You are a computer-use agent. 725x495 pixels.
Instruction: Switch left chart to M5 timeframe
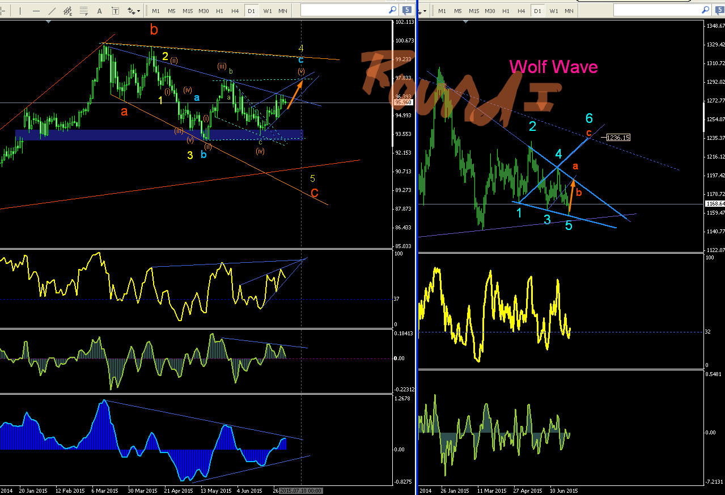click(x=172, y=11)
